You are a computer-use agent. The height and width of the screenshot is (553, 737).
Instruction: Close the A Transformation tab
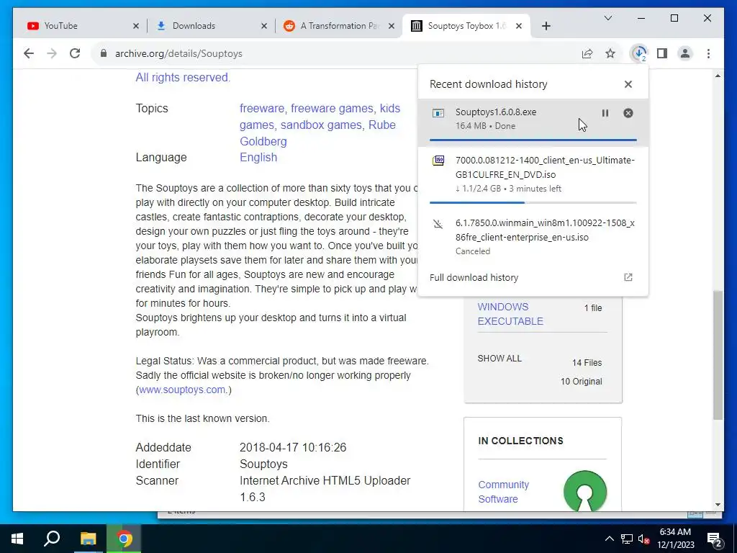[x=391, y=26]
